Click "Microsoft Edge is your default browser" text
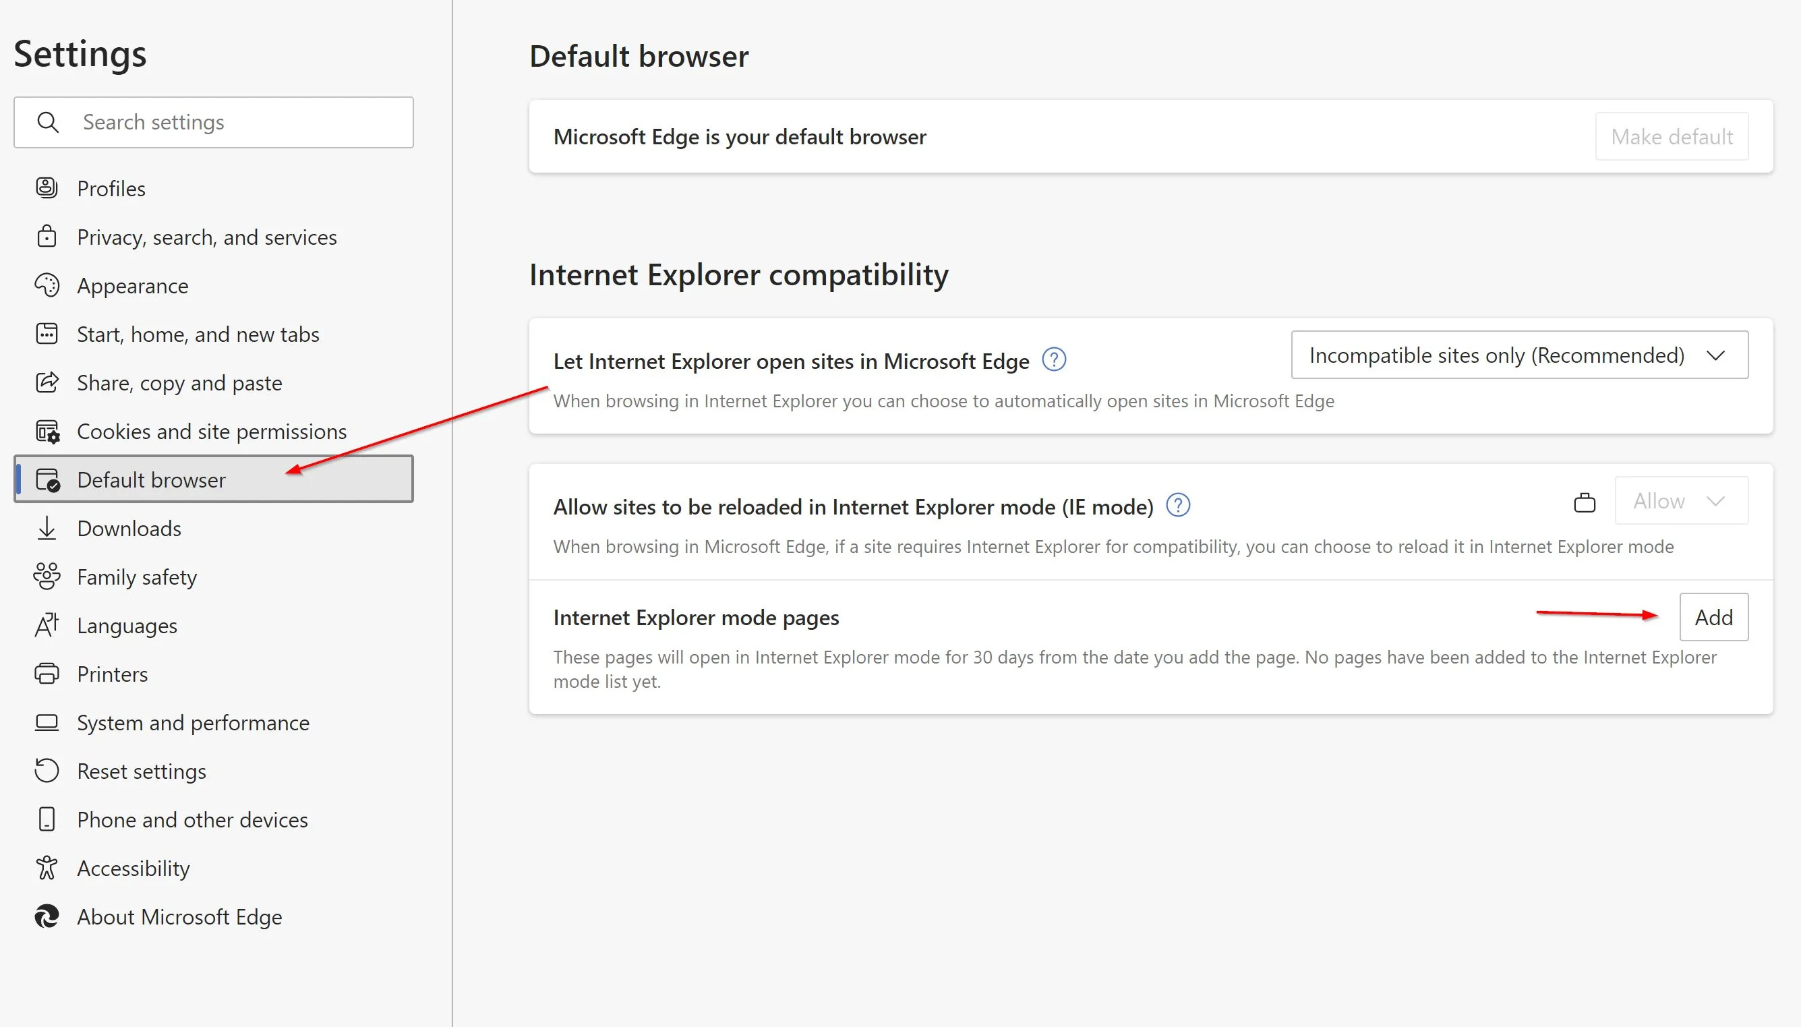This screenshot has height=1027, width=1801. click(x=740, y=136)
